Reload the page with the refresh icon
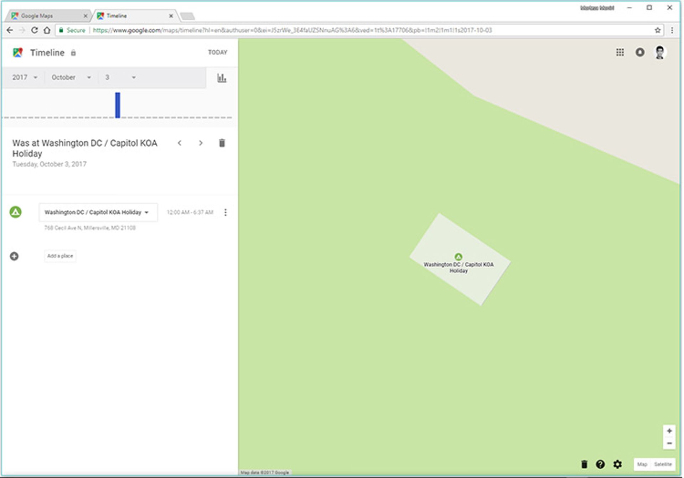Screen dimensions: 684x478 pyautogui.click(x=34, y=30)
